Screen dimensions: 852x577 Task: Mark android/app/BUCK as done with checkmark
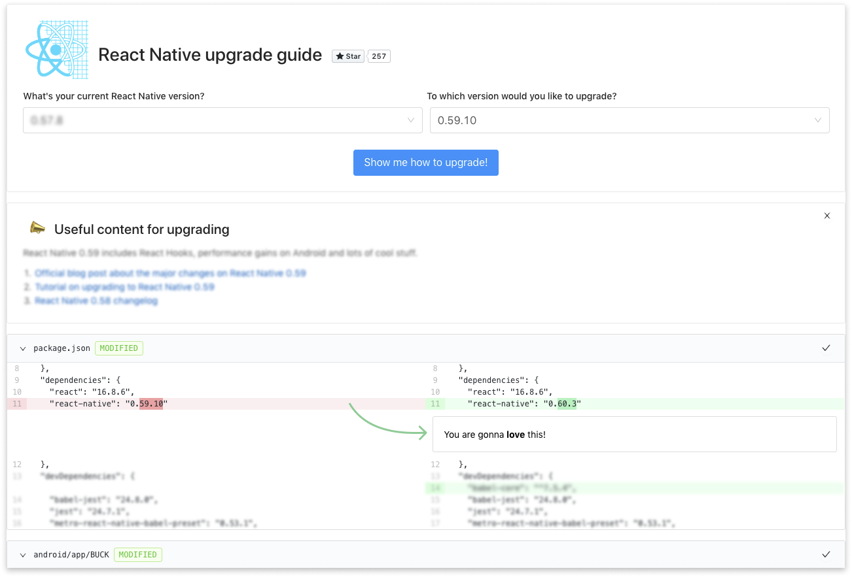coord(826,555)
